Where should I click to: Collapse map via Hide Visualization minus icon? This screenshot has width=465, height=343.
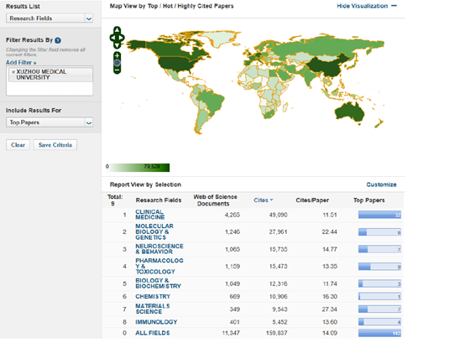point(394,6)
